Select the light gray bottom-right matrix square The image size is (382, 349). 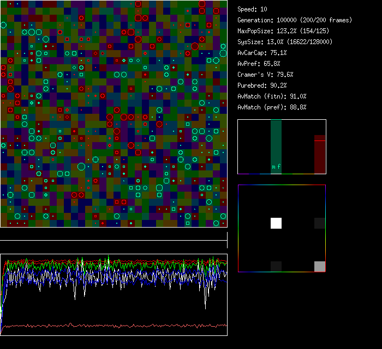(320, 266)
